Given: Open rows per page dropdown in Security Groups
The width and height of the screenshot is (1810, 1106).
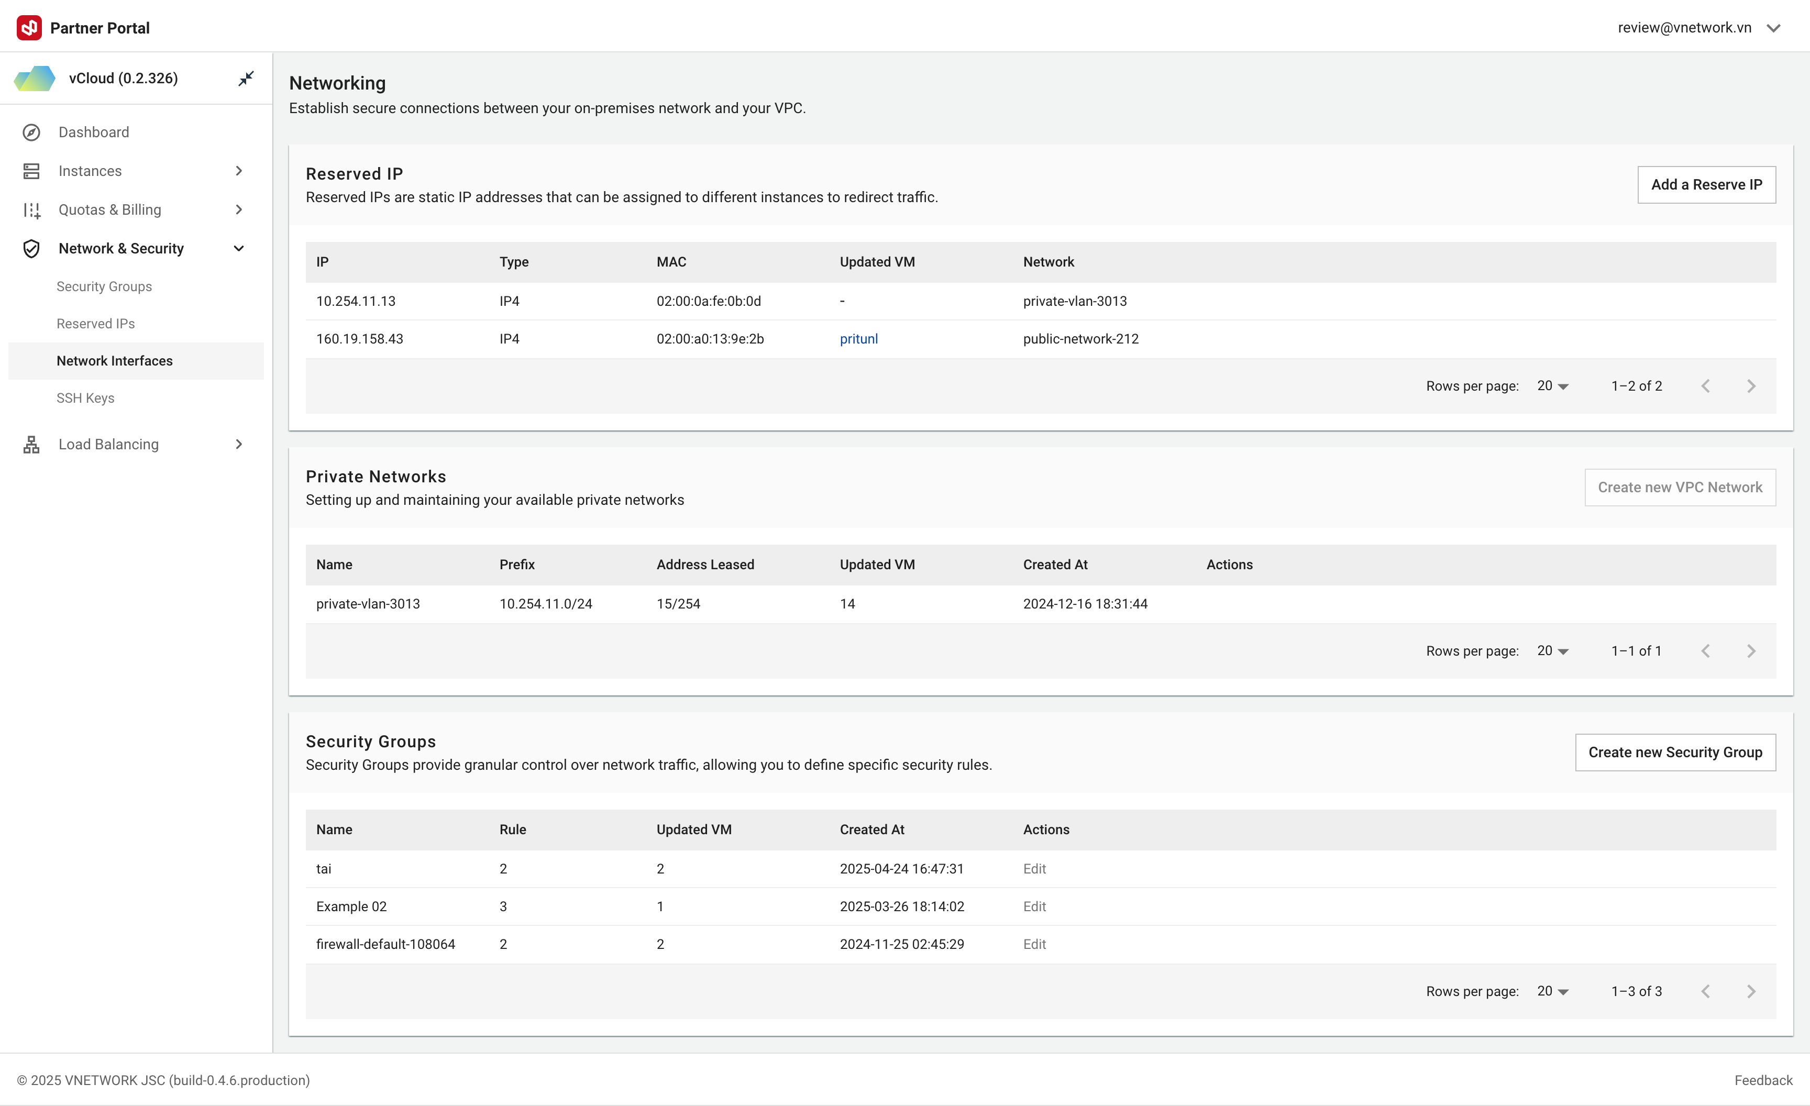Looking at the screenshot, I should coord(1552,991).
